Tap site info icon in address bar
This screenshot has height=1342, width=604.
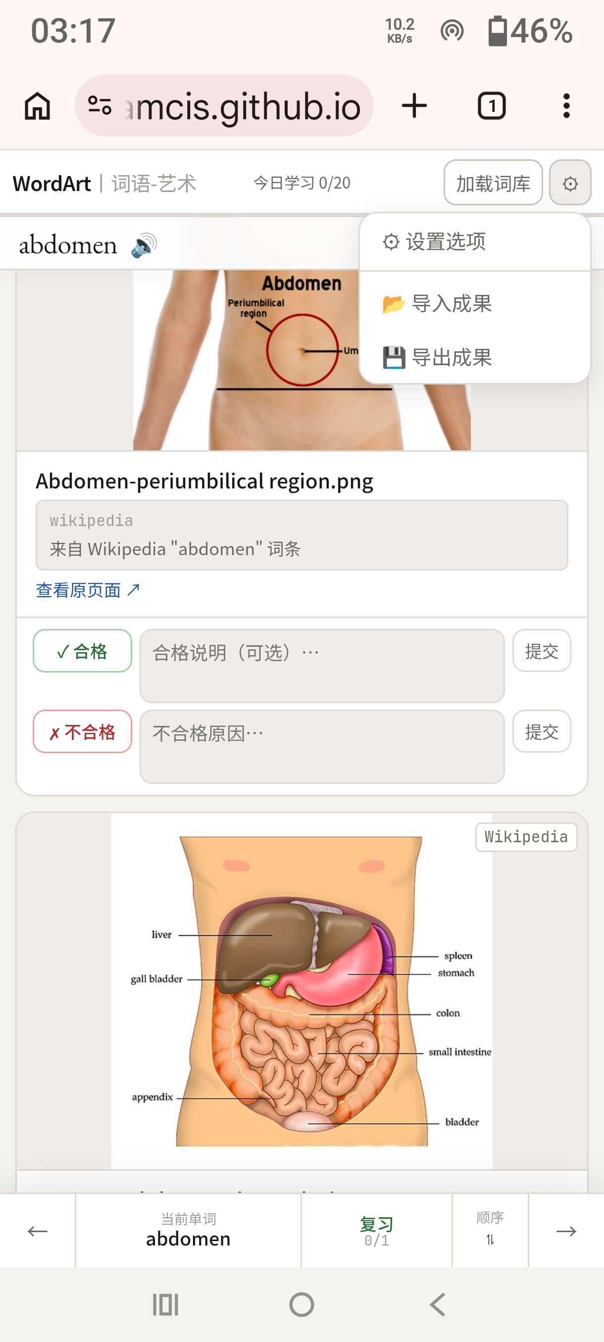[100, 106]
